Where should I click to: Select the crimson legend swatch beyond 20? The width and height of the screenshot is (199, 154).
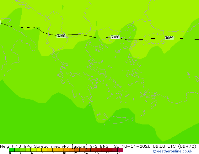coord(120,150)
